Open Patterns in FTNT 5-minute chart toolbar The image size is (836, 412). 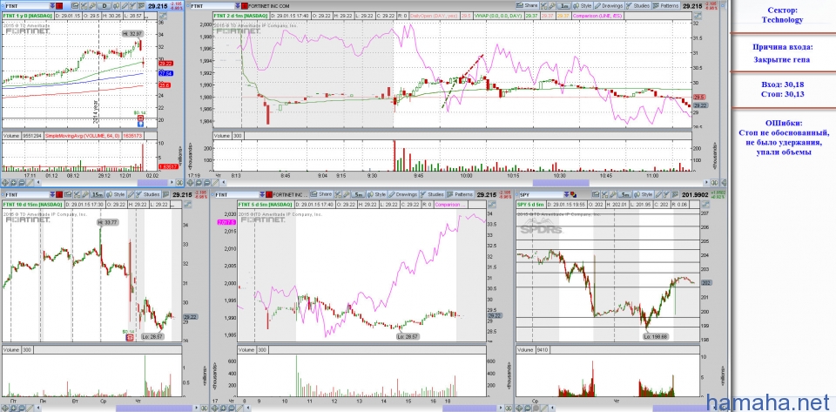[x=460, y=194]
